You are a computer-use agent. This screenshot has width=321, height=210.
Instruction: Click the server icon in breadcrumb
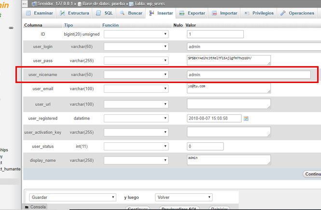pyautogui.click(x=34, y=3)
